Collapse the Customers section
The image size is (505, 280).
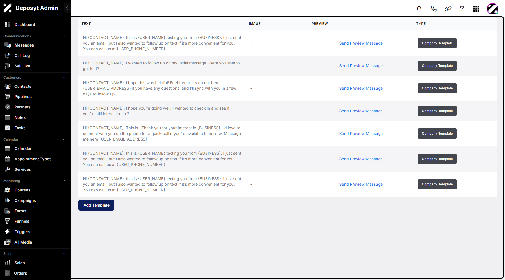[x=64, y=78]
